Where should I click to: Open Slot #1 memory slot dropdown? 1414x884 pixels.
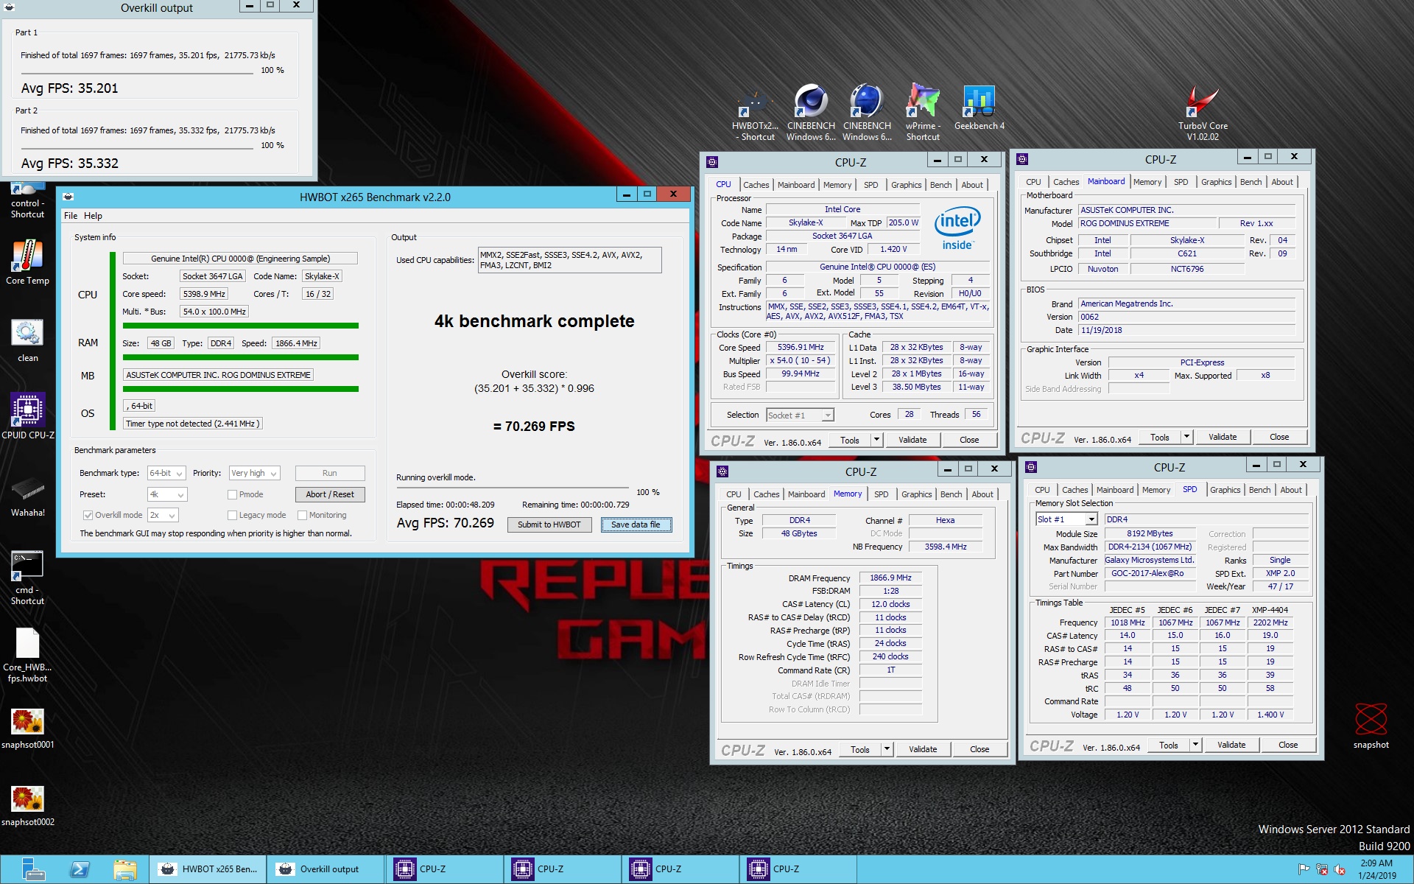1066,519
